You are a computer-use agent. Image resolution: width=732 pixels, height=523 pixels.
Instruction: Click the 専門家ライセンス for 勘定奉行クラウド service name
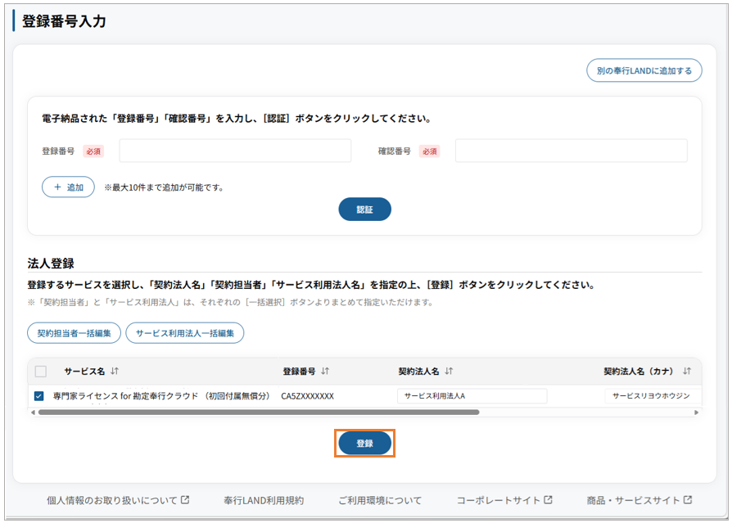point(161,396)
